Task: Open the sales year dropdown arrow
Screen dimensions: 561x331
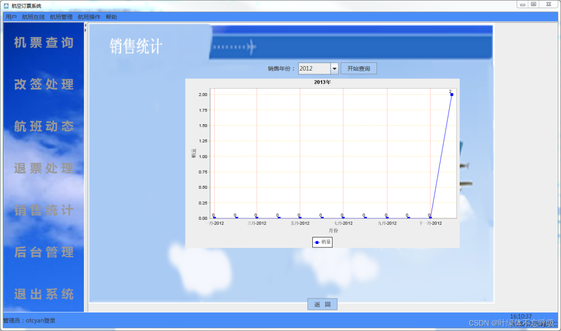Action: pos(335,68)
